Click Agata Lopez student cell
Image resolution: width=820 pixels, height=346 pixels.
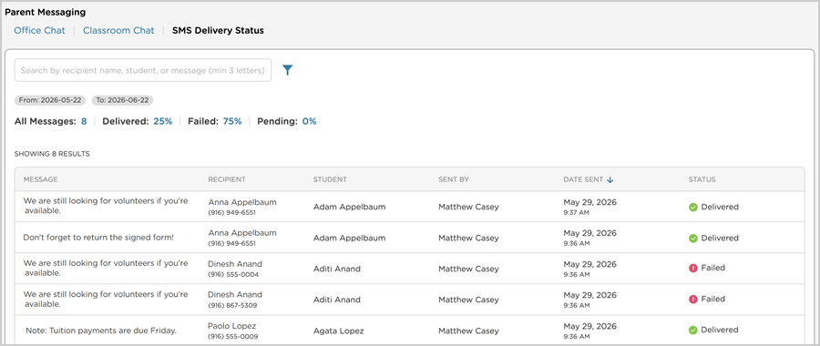coord(338,331)
